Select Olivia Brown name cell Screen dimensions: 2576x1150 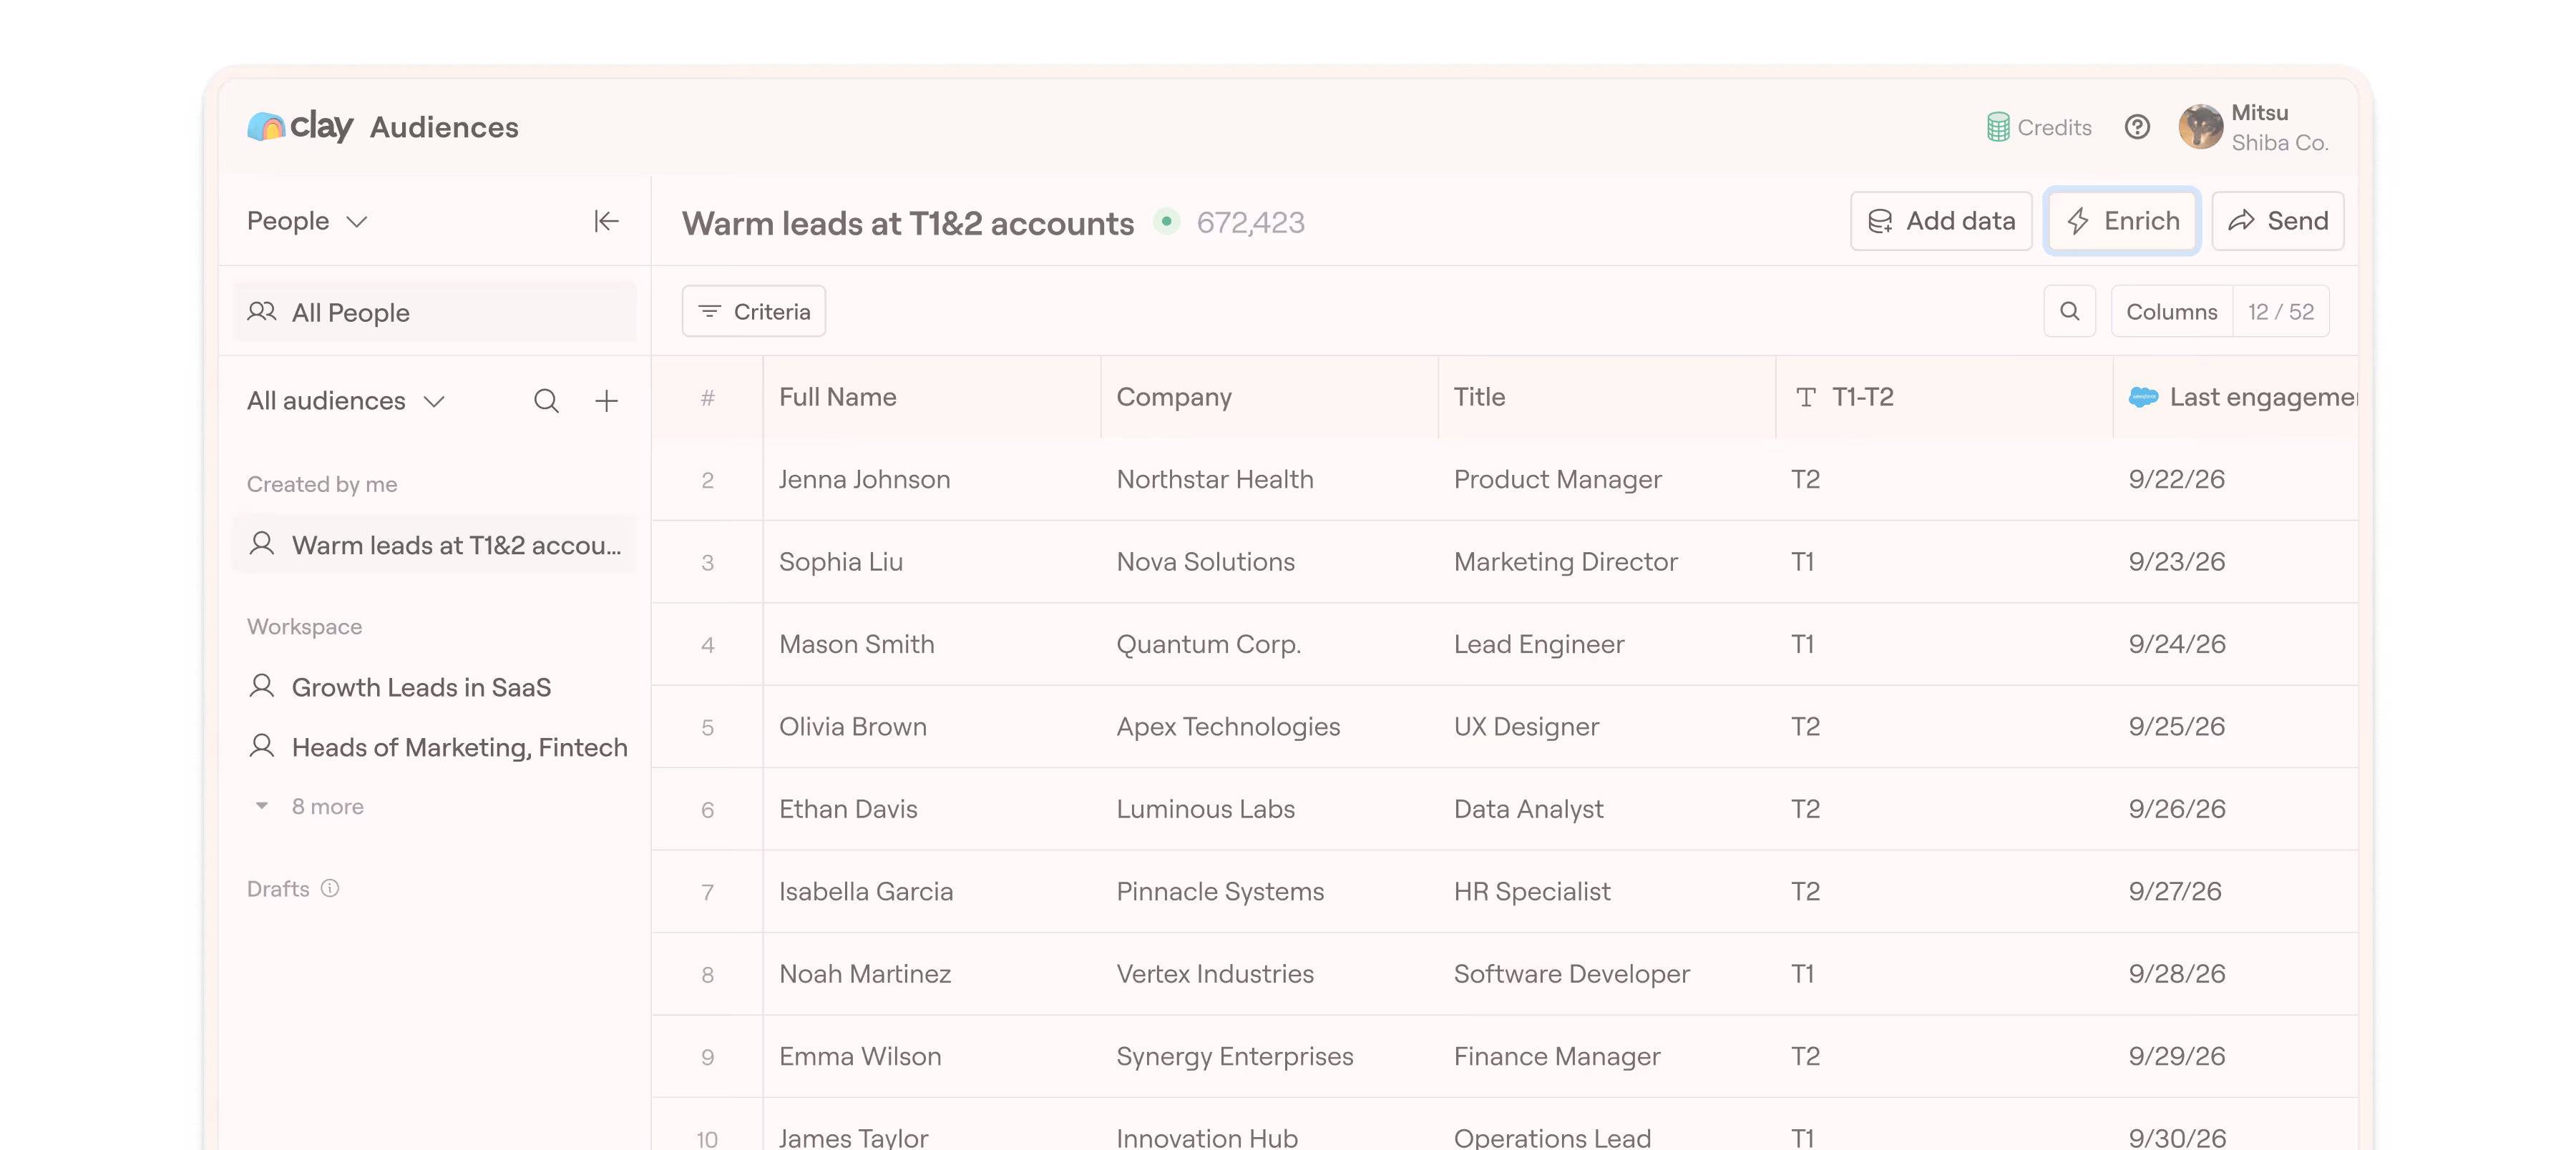(x=931, y=727)
